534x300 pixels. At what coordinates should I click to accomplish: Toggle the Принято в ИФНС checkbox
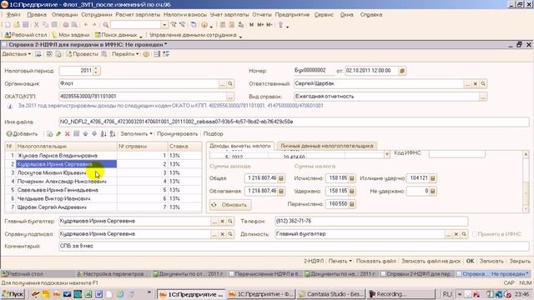[475, 234]
